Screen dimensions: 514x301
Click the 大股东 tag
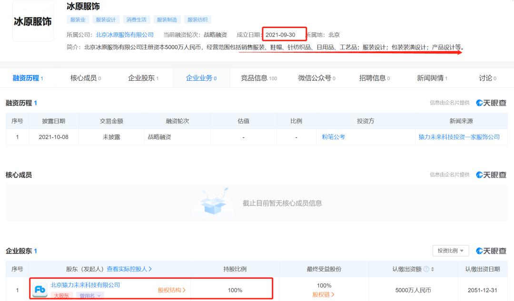pos(61,296)
